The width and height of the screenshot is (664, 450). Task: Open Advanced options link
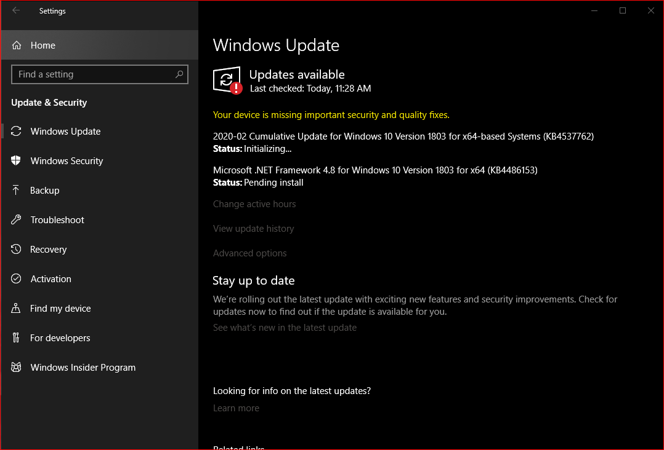250,253
